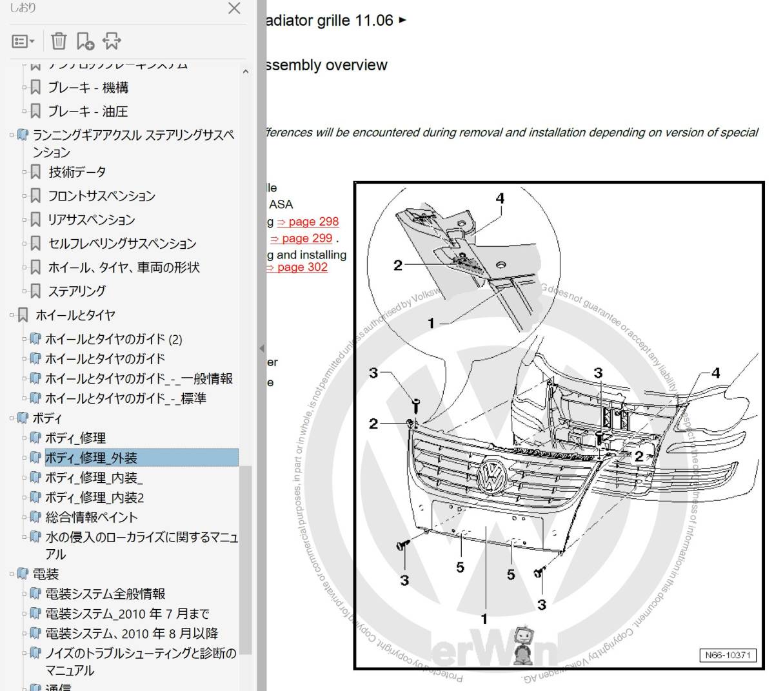Image resolution: width=774 pixels, height=691 pixels.
Task: Click the bookmark icon beside 総合情報ペイント
Action: pyautogui.click(x=35, y=518)
